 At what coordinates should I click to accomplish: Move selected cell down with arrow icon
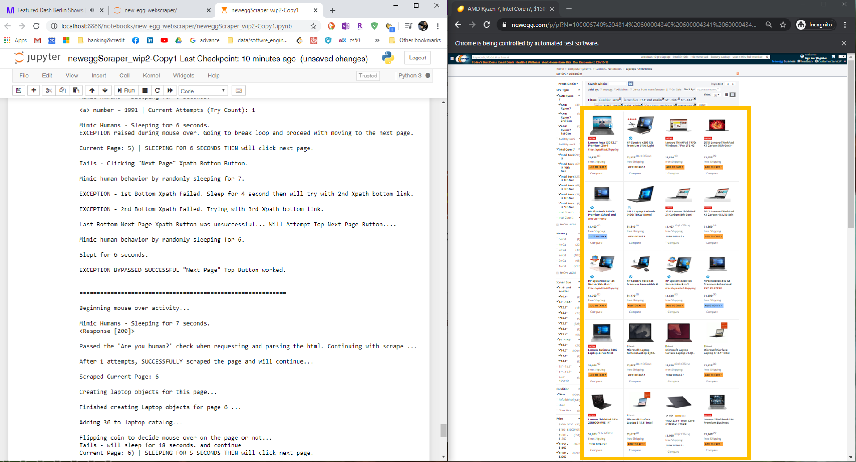[x=105, y=90]
